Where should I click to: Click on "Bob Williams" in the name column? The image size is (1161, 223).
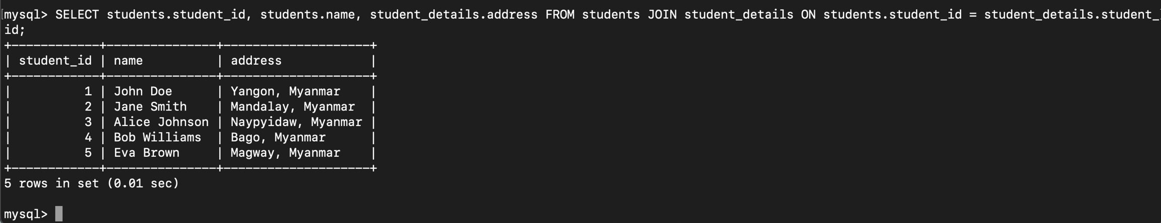click(157, 138)
